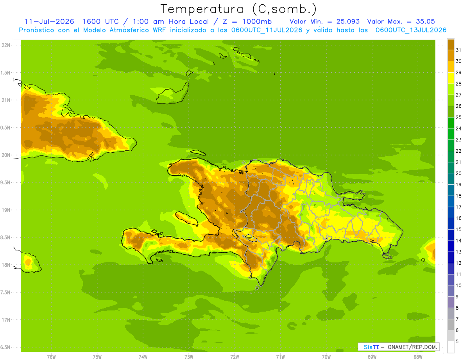Click the orange legend swatch between 30 and 31

pos(451,56)
